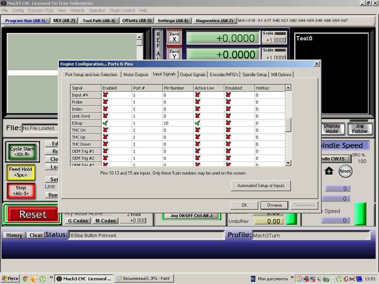The height and width of the screenshot is (284, 379).
Task: Toggle the Enabled mark for Probe
Action: [105, 102]
